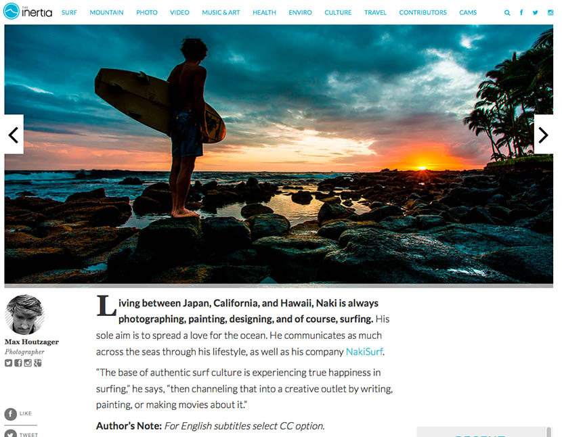Image resolution: width=562 pixels, height=437 pixels.
Task: Click The Inertia logo
Action: click(28, 11)
